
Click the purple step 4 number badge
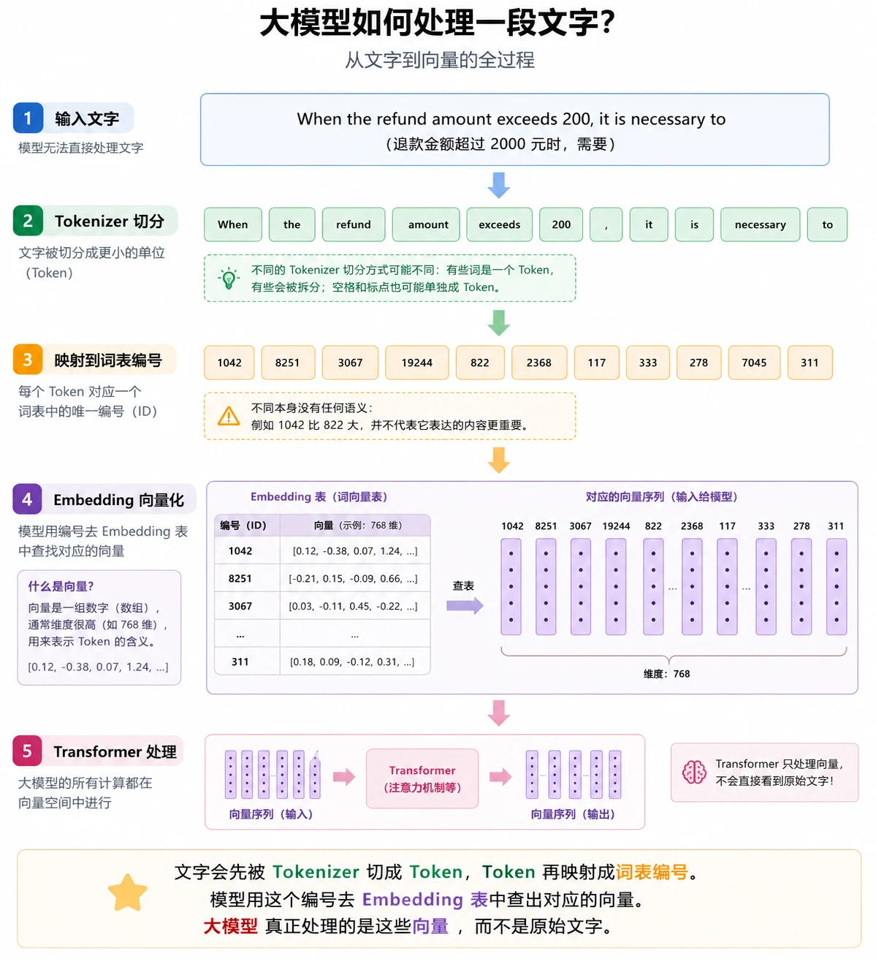pos(27,499)
